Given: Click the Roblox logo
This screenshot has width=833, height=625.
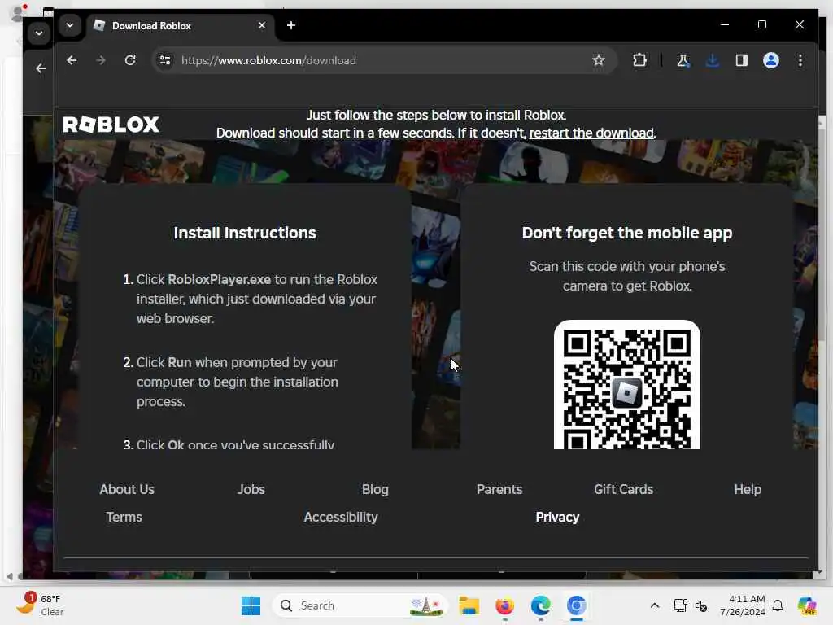Looking at the screenshot, I should pos(111,125).
